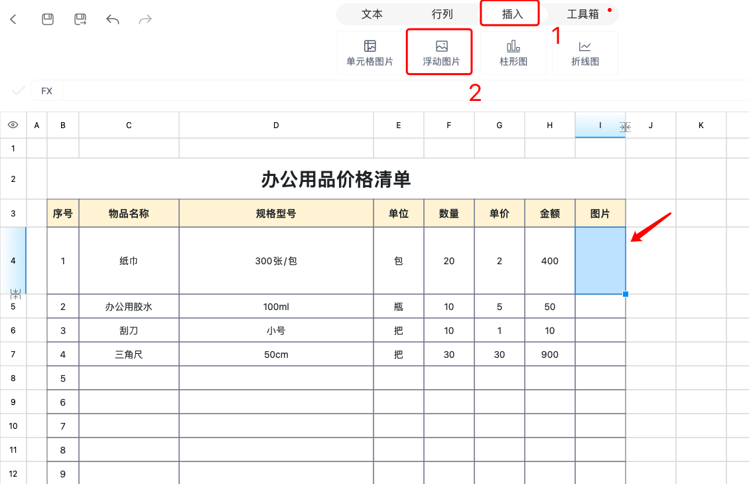The image size is (749, 484).
Task: Select column H header
Action: 550,125
